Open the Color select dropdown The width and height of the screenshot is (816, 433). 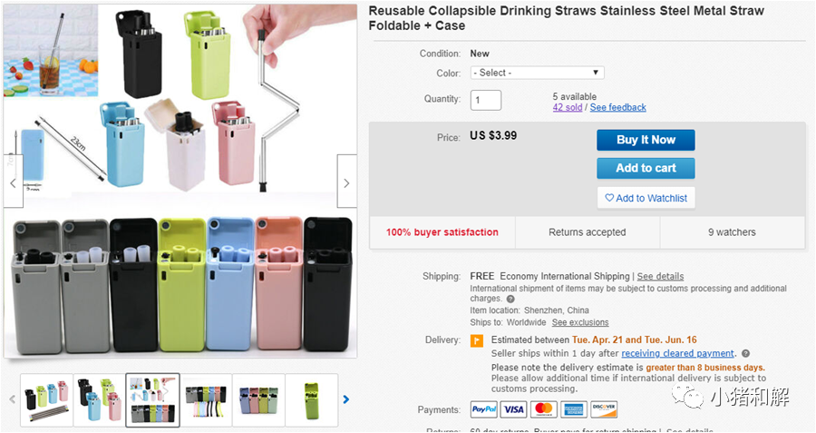[537, 73]
